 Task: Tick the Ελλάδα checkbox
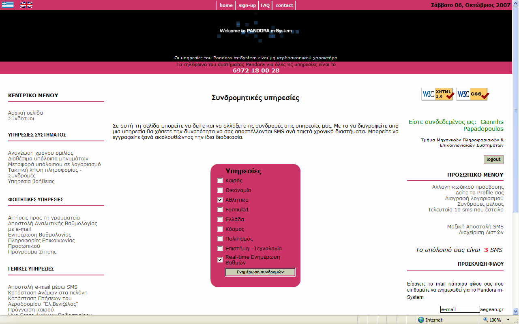(220, 220)
